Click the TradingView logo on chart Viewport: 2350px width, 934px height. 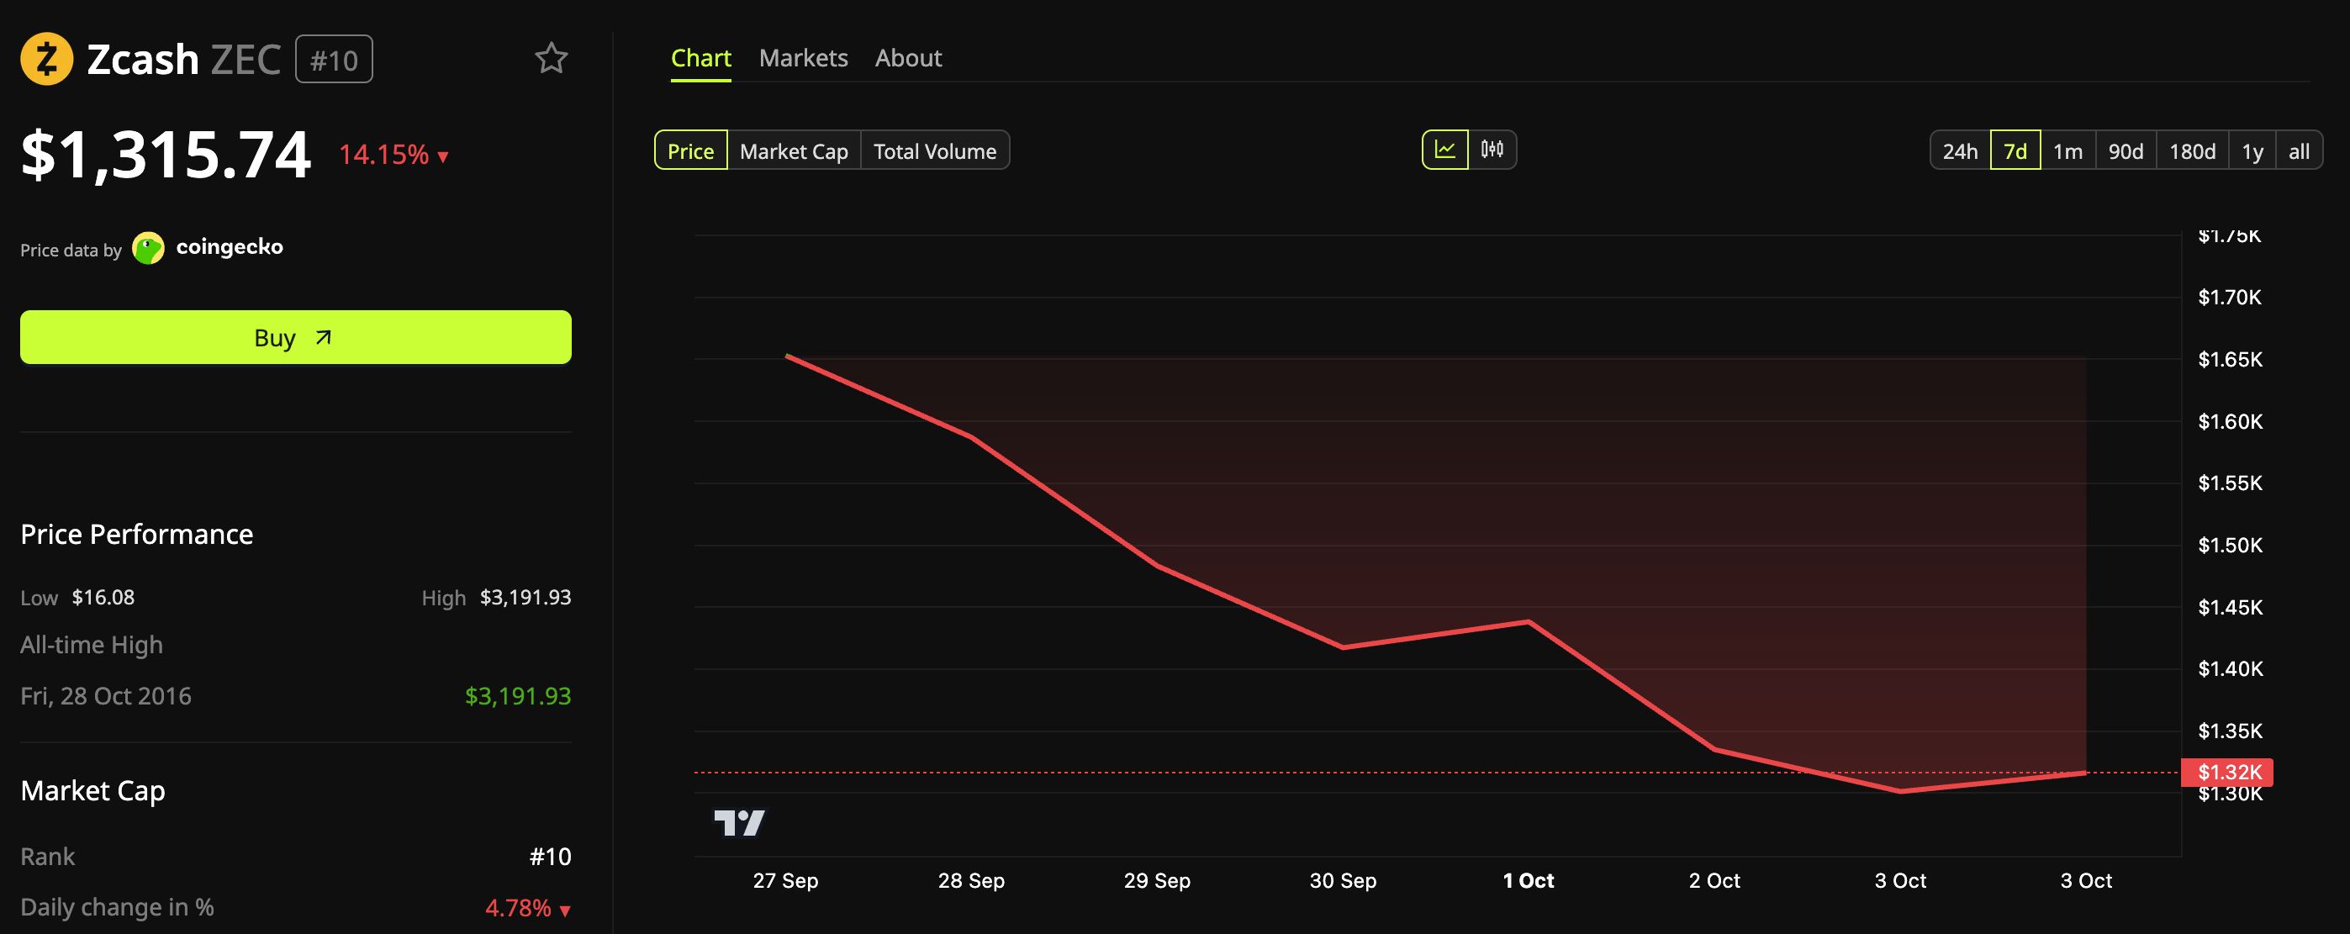coord(739,823)
